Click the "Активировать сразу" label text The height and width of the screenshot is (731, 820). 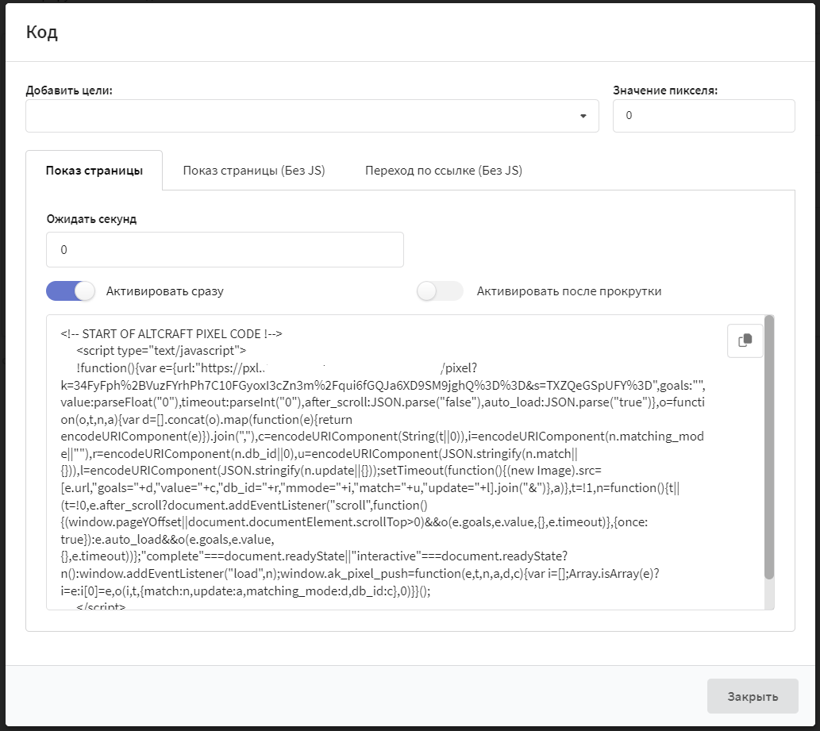pyautogui.click(x=165, y=291)
